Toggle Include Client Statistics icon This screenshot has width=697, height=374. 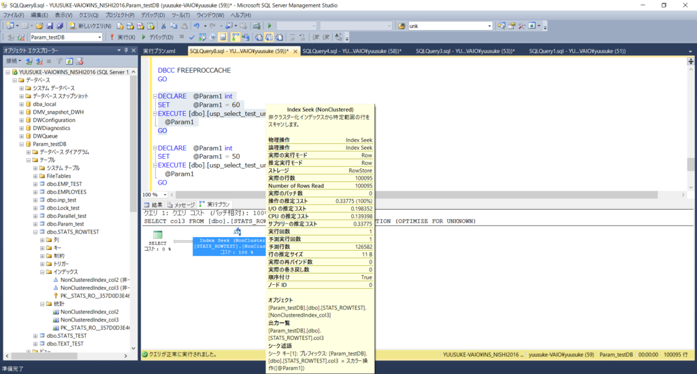click(245, 37)
